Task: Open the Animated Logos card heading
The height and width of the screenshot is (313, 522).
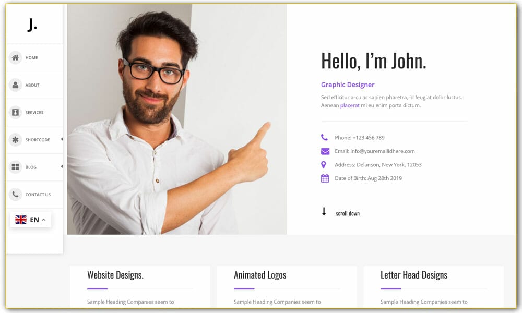Action: pos(260,275)
